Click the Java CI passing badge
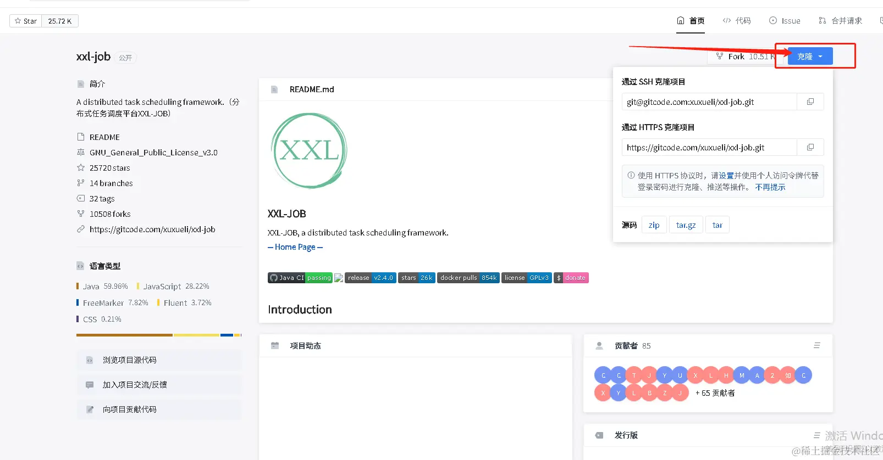The height and width of the screenshot is (460, 883). point(300,278)
